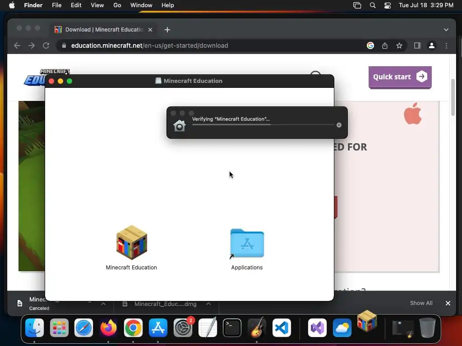
Task: Open the Apple menu
Action: click(x=12, y=5)
